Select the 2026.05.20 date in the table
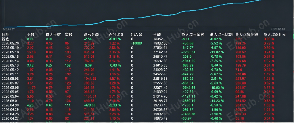 coord(10,43)
